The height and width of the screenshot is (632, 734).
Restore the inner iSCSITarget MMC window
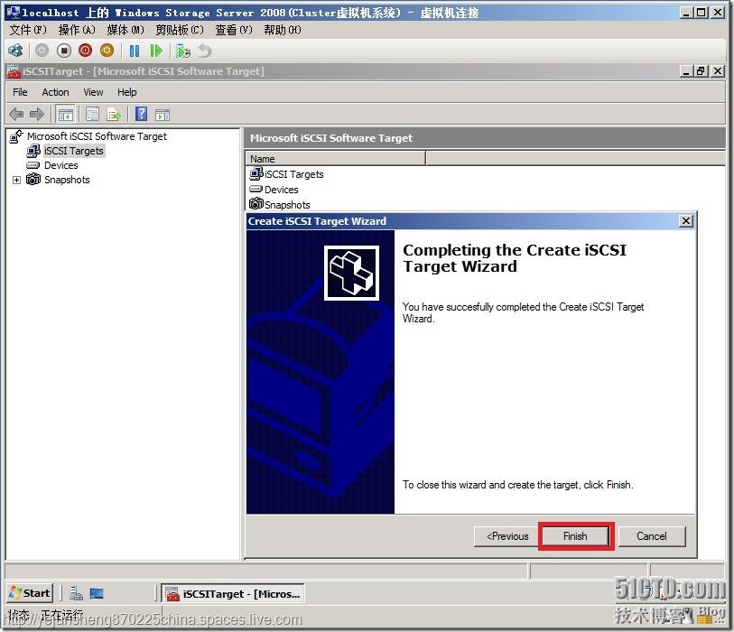[x=701, y=71]
